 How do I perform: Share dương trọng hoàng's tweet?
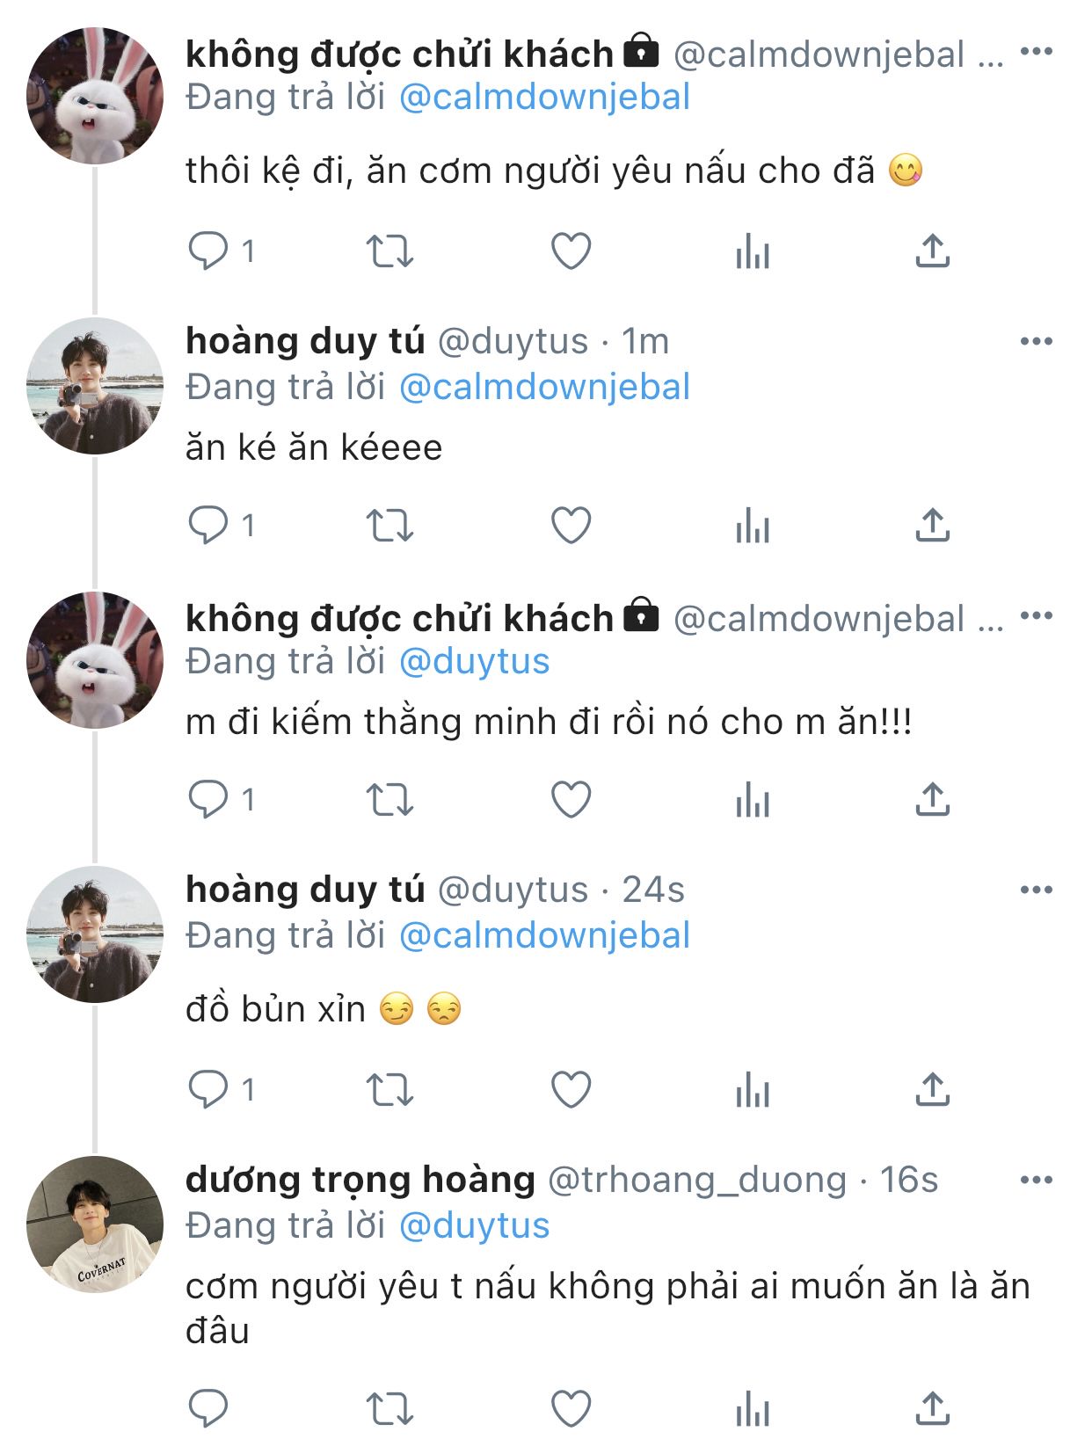[932, 1408]
